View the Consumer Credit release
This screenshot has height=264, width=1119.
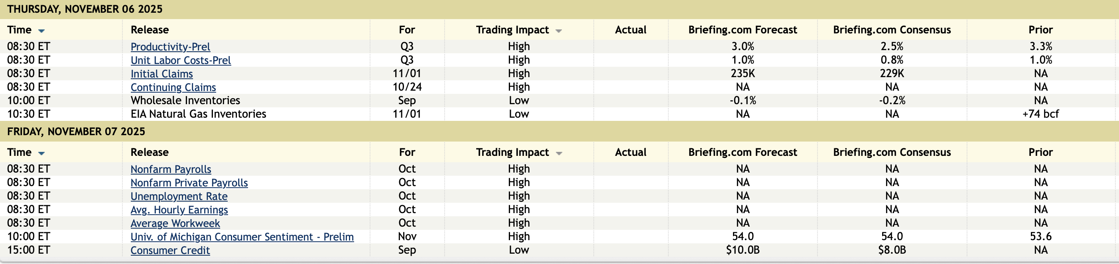[x=170, y=250]
